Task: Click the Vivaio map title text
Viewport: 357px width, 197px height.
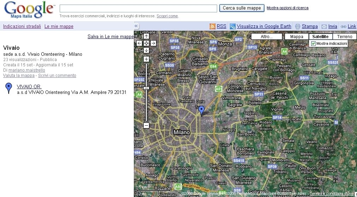Action: click(x=11, y=48)
